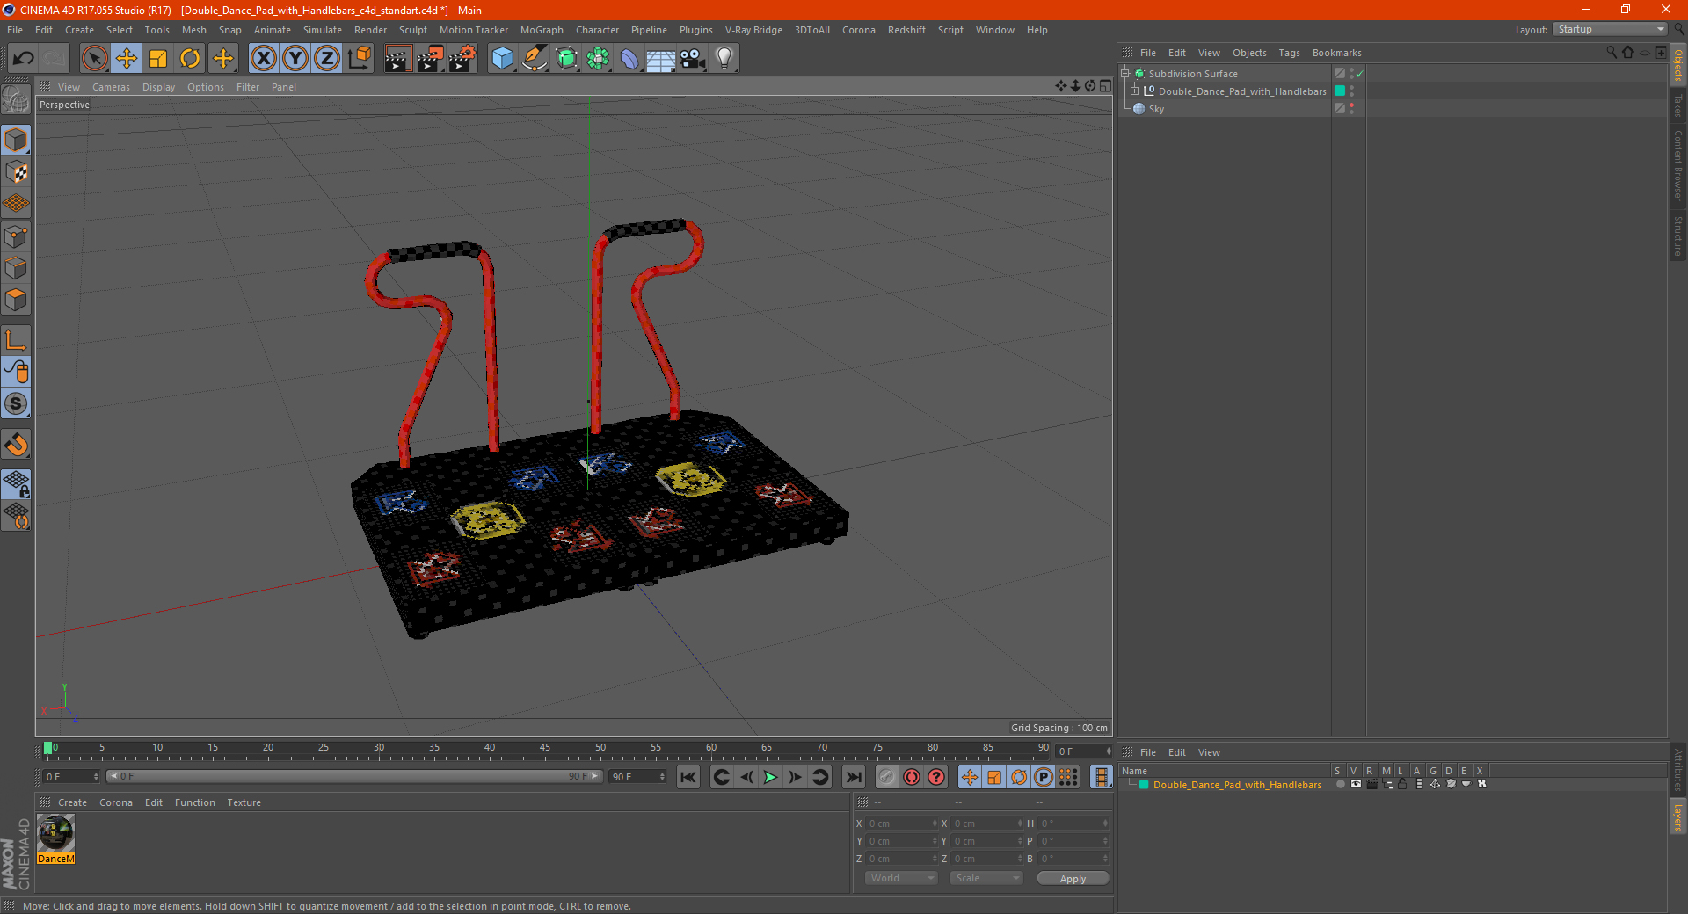Collapse Subdivision Surface tree node
The width and height of the screenshot is (1688, 914).
coord(1125,74)
